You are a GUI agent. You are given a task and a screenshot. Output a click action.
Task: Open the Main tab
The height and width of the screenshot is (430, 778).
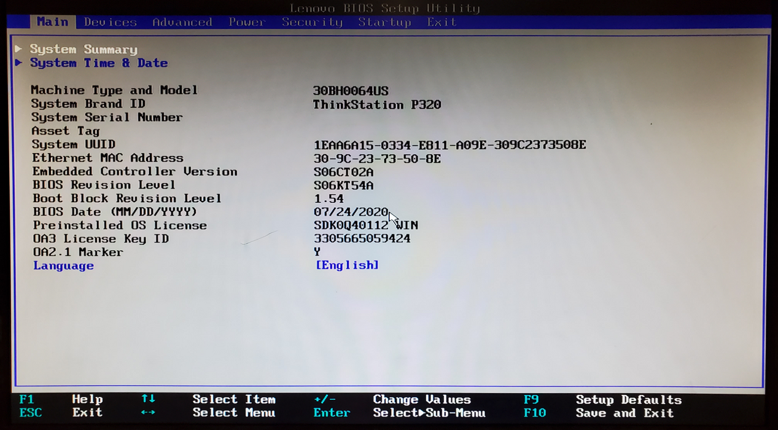(x=52, y=21)
